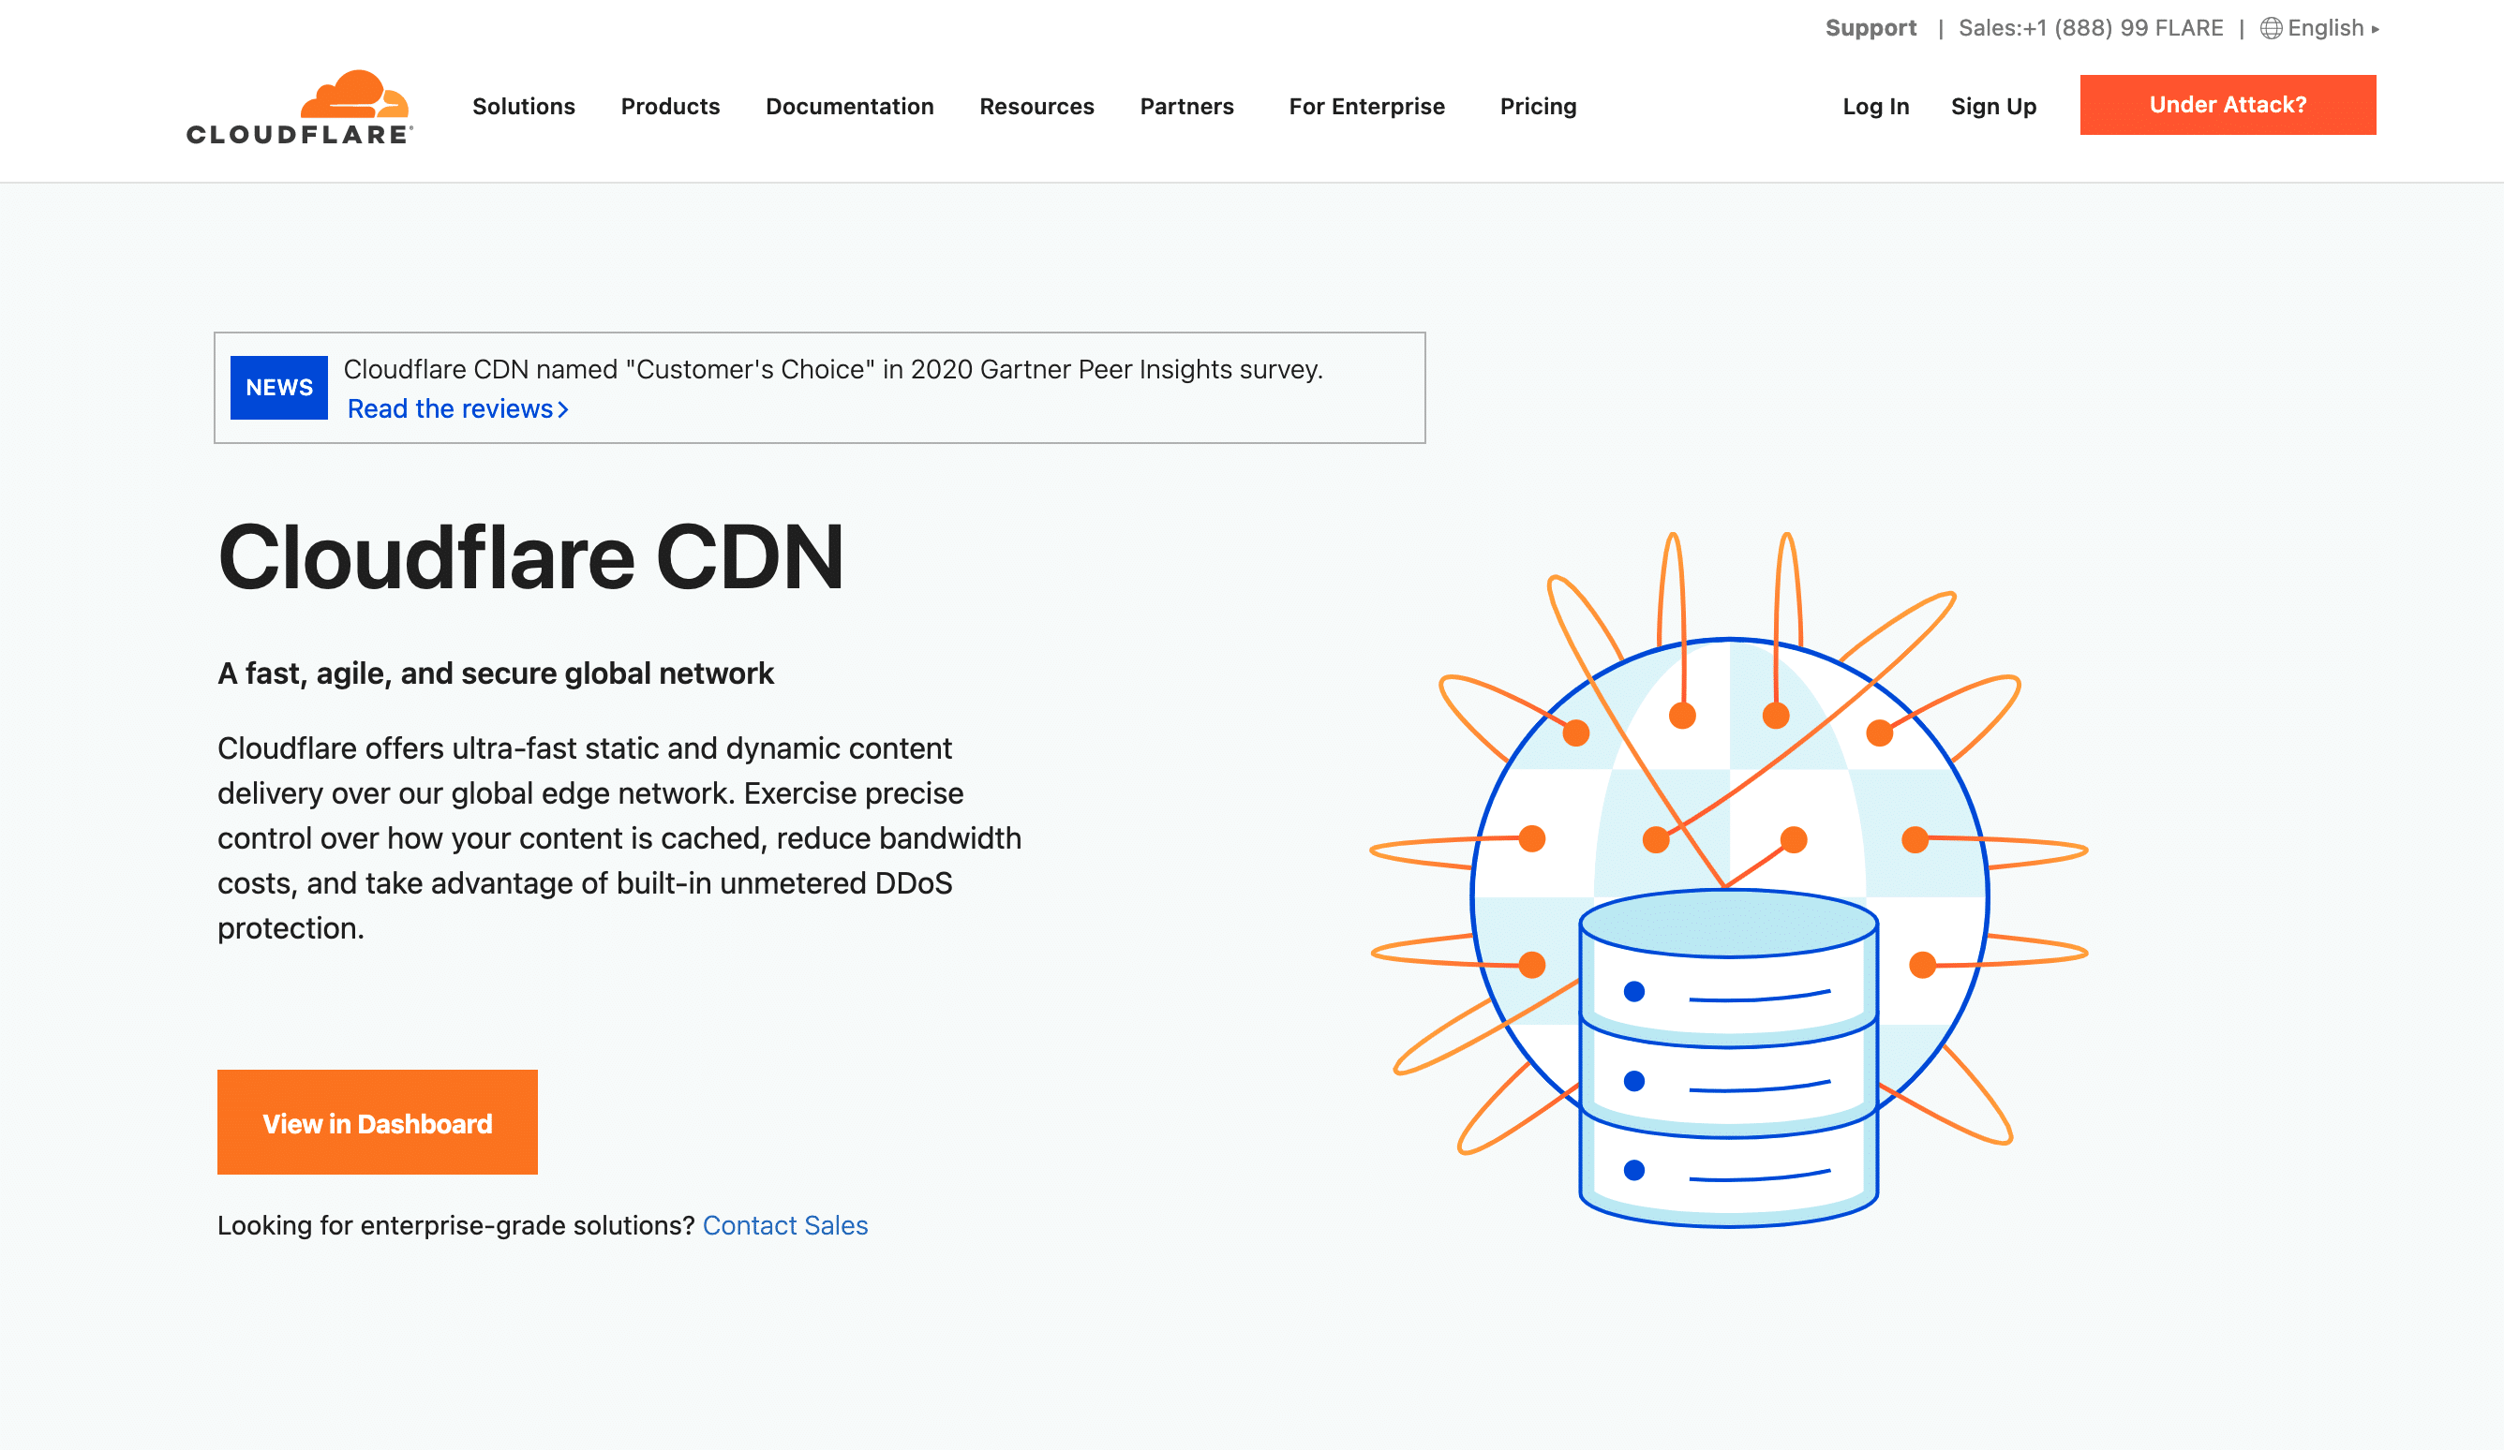2504x1450 pixels.
Task: Click the Cloudflare logo
Action: pyautogui.click(x=299, y=108)
